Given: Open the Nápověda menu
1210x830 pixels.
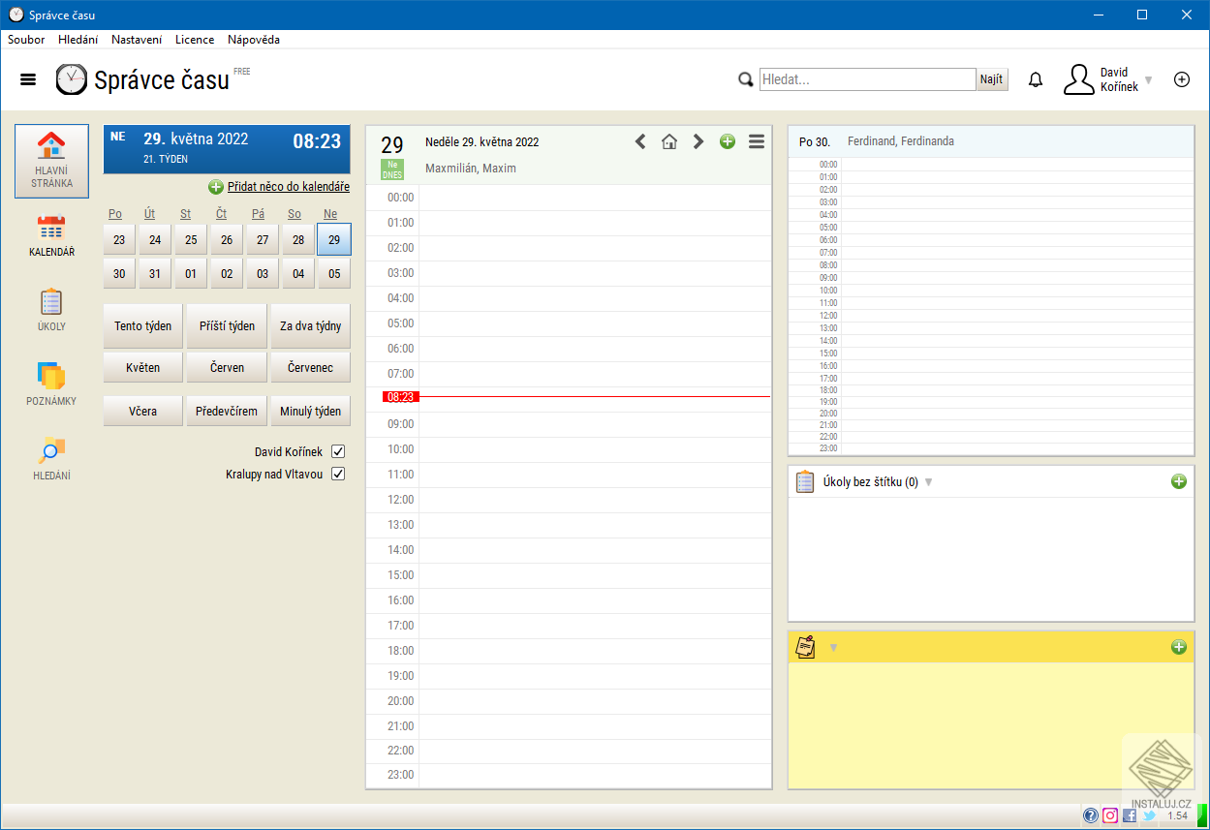Looking at the screenshot, I should coord(254,40).
